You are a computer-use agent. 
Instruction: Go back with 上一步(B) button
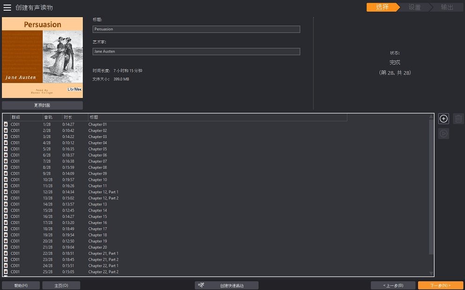pyautogui.click(x=393, y=285)
